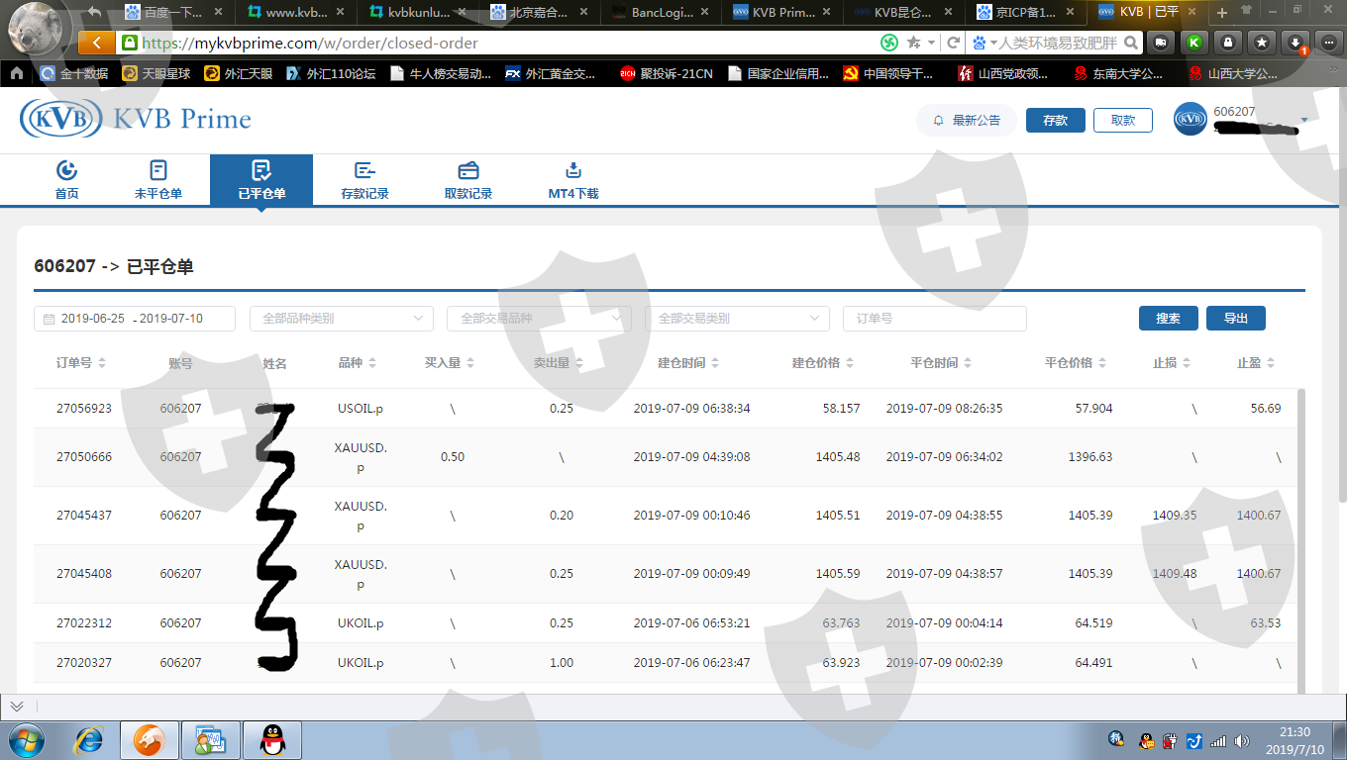Viewport: 1347px width, 760px height.
Task: Click the browser reload icon
Action: click(x=953, y=43)
